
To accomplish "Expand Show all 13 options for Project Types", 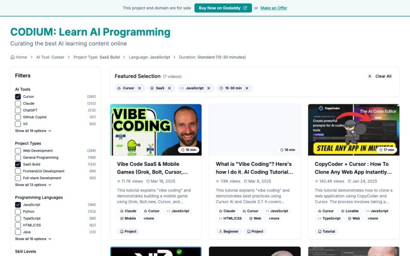I will pos(33,185).
